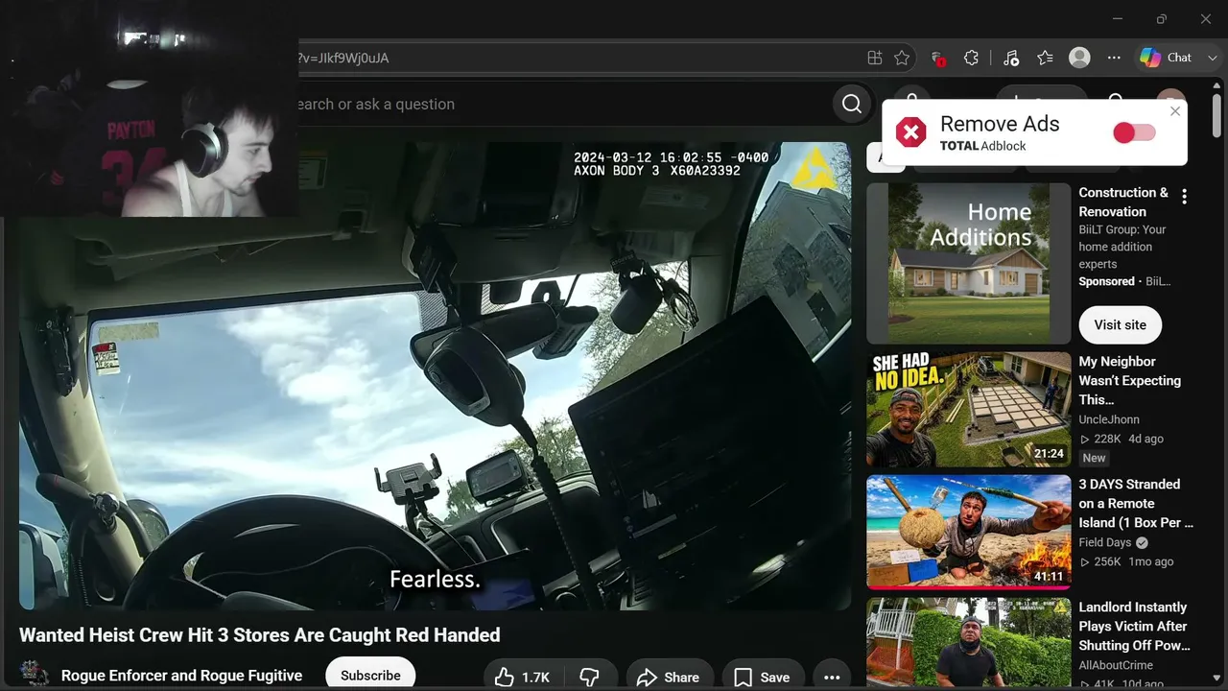Save the video to a playlist
Screen dimensions: 1228x691
(x=763, y=677)
